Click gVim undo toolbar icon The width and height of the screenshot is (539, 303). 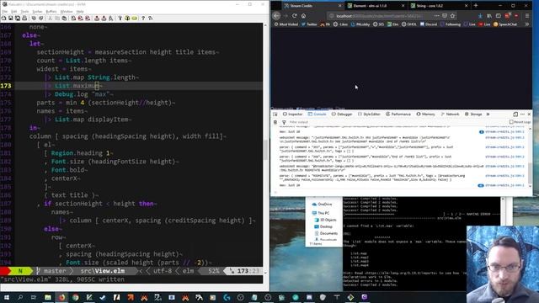click(x=34, y=18)
